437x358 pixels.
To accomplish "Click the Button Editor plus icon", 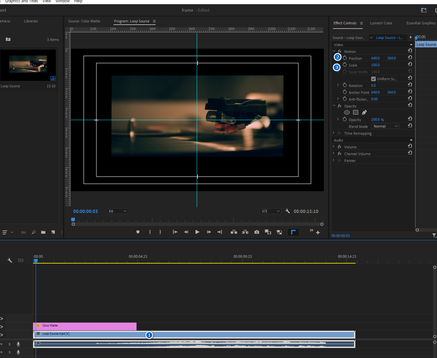I will point(318,233).
